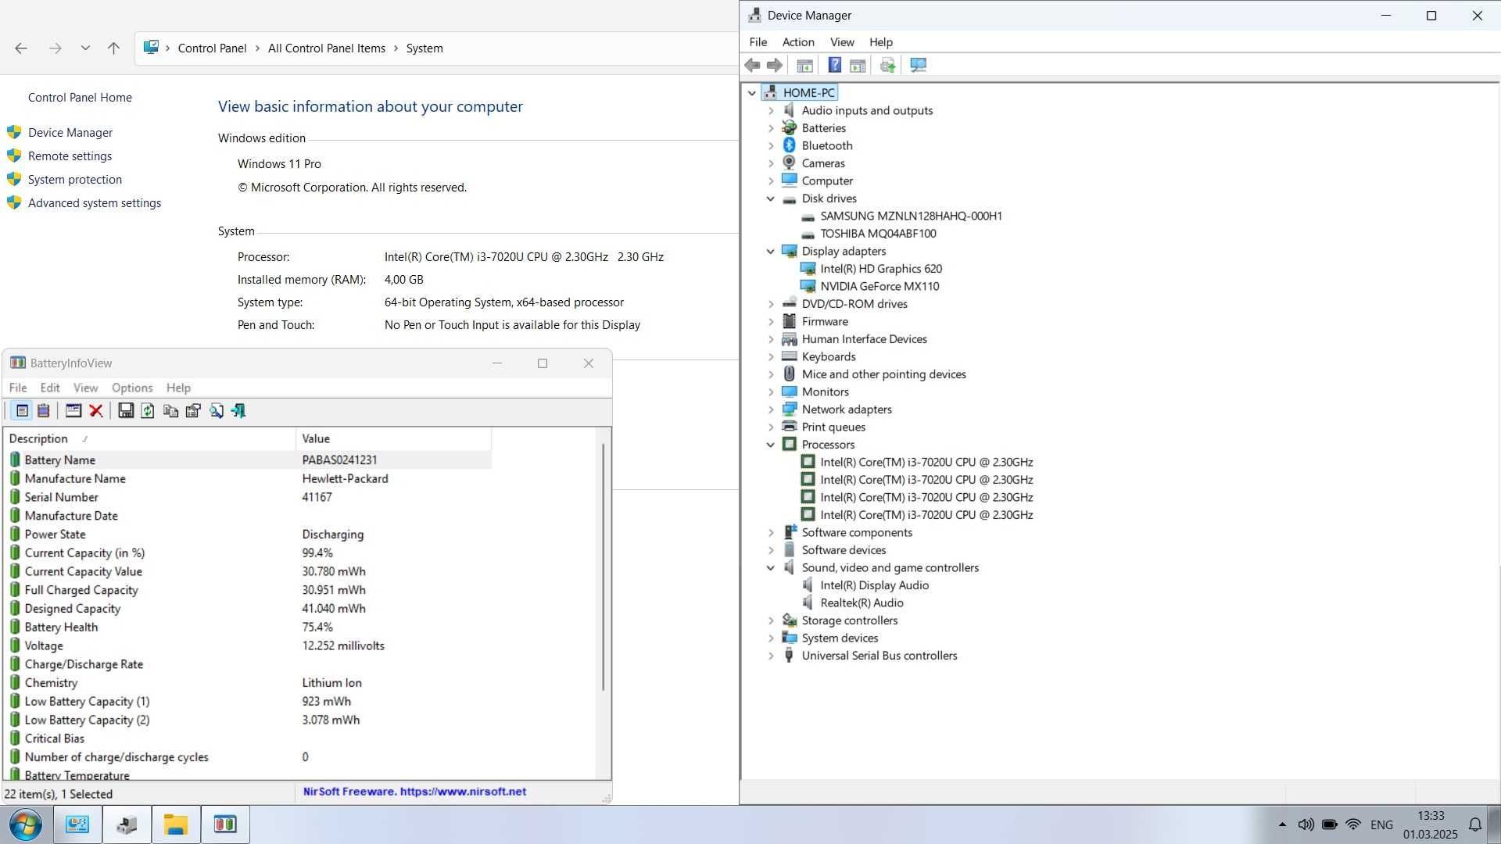The width and height of the screenshot is (1501, 844).
Task: Open Advanced system settings link
Action: (95, 203)
